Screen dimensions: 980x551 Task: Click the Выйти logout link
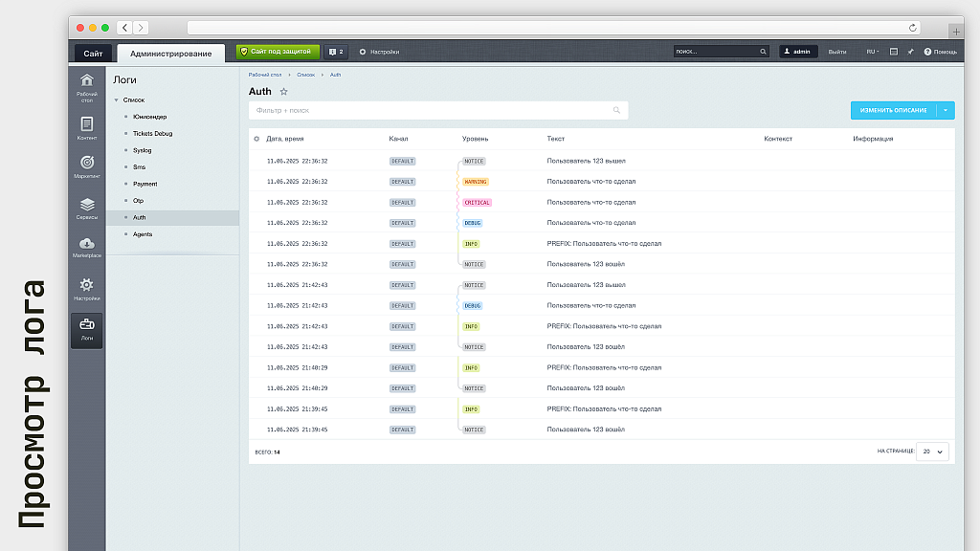coord(836,52)
